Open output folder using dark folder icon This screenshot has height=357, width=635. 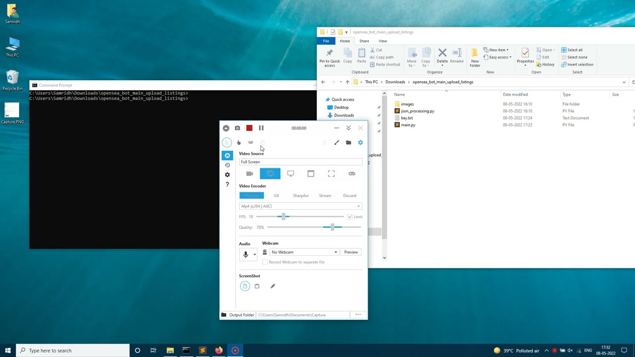click(349, 142)
